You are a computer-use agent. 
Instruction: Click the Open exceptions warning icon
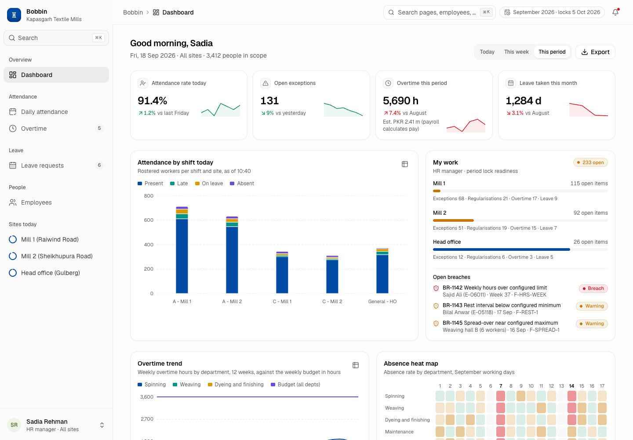(266, 83)
